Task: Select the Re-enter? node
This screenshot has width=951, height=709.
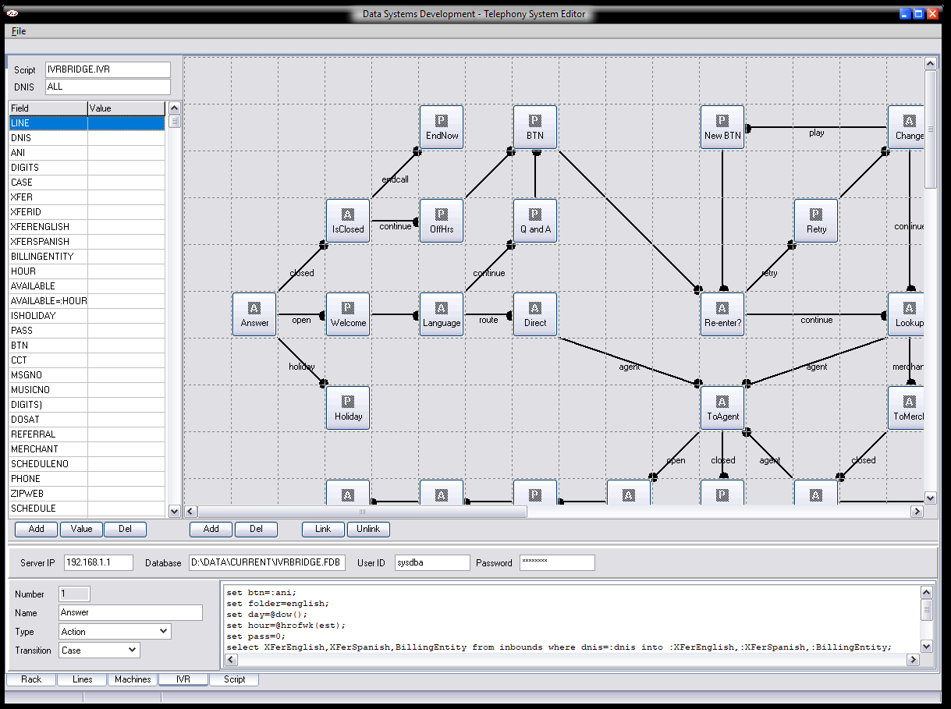Action: [x=722, y=314]
